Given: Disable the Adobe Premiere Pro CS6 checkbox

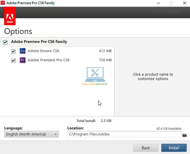Looking at the screenshot, I should (13, 61).
